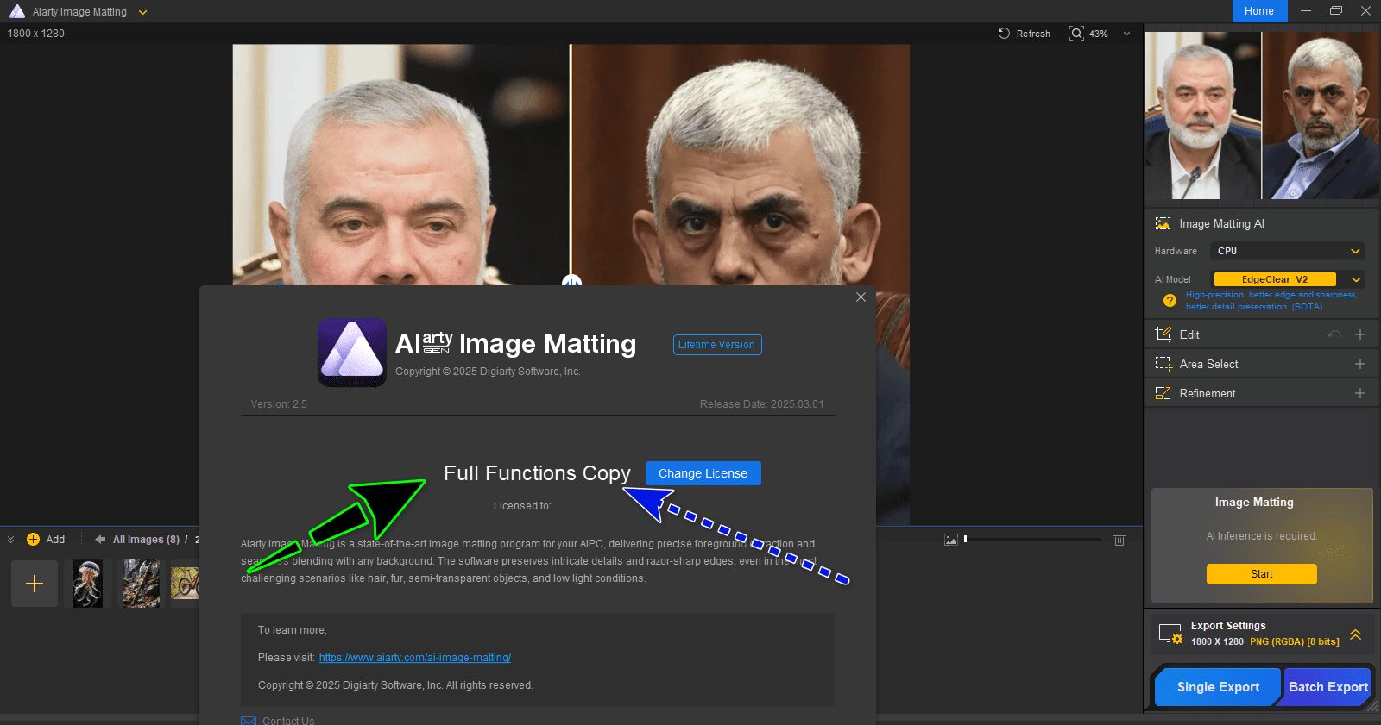Click the yellow Start button
Screen dimensions: 1381x725
(1261, 574)
